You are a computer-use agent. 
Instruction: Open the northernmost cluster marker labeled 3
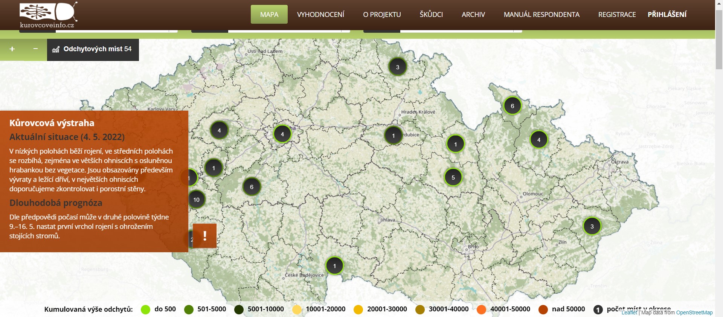pos(397,67)
